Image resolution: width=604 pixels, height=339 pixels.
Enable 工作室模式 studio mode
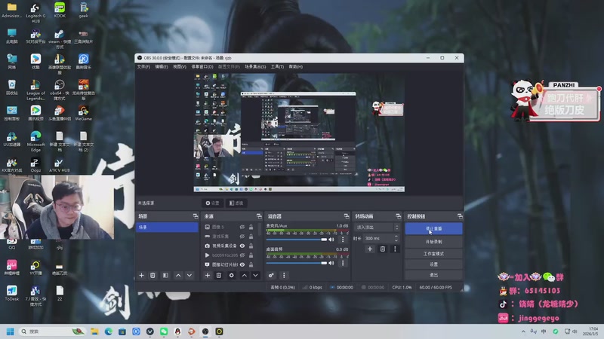tap(433, 254)
